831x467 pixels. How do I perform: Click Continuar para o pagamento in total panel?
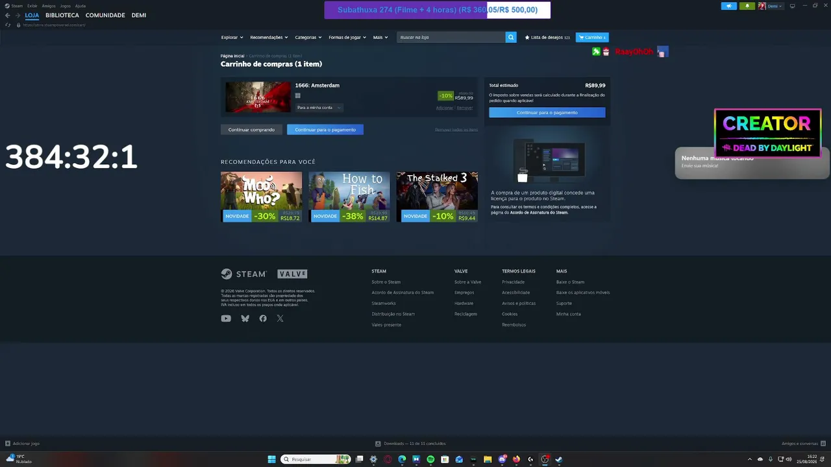(547, 113)
